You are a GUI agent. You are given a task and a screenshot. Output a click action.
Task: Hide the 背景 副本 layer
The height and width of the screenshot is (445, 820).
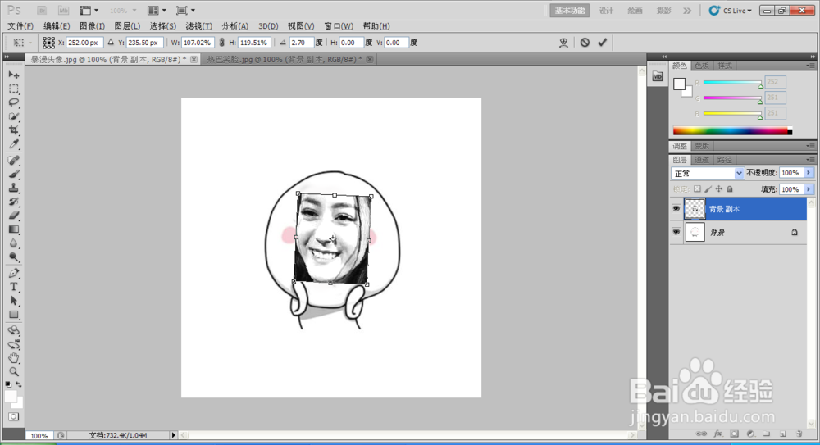pos(676,209)
